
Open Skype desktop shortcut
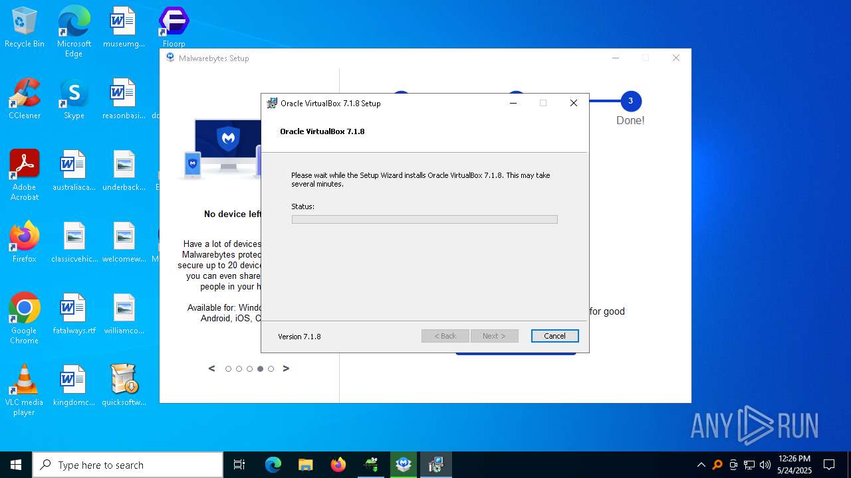[x=74, y=99]
